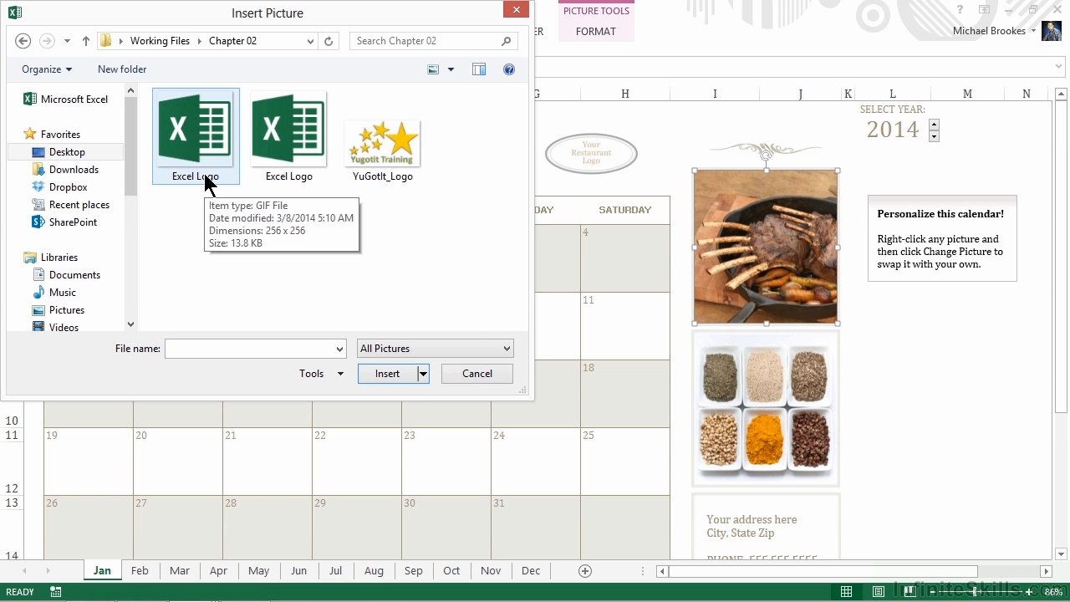The width and height of the screenshot is (1070, 602).
Task: Toggle the preview pane icon
Action: (479, 69)
